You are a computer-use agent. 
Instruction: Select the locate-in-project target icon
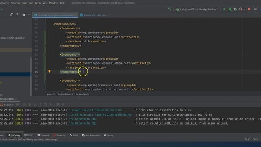(12, 15)
